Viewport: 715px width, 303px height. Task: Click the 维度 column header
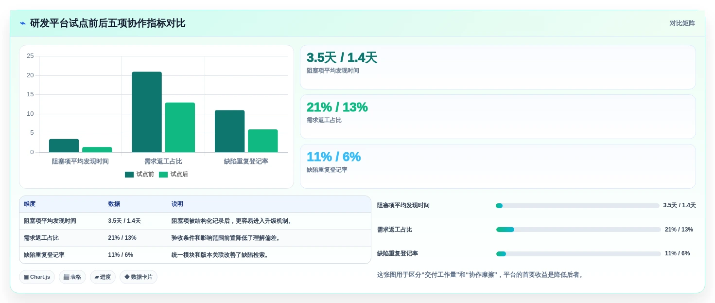coord(30,204)
